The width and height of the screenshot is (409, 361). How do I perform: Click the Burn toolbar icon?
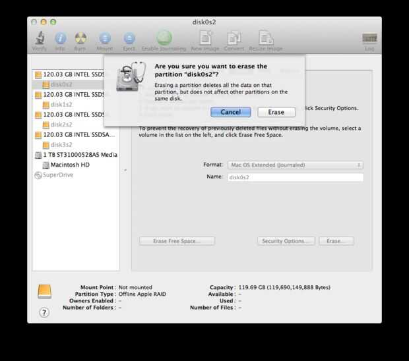(x=80, y=38)
